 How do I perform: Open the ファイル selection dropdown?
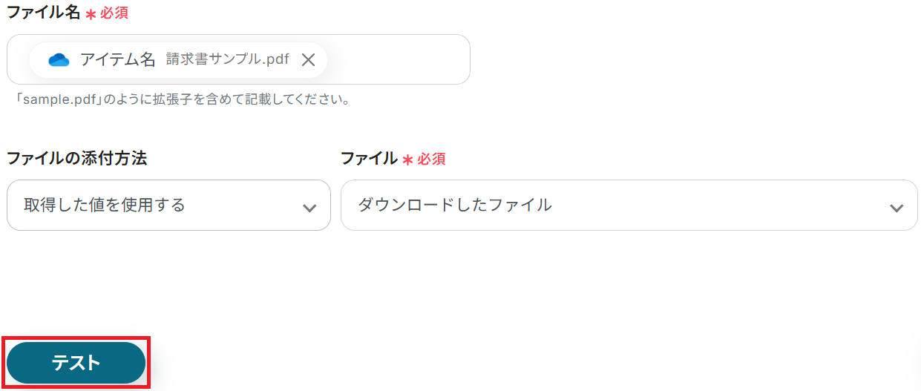[629, 205]
